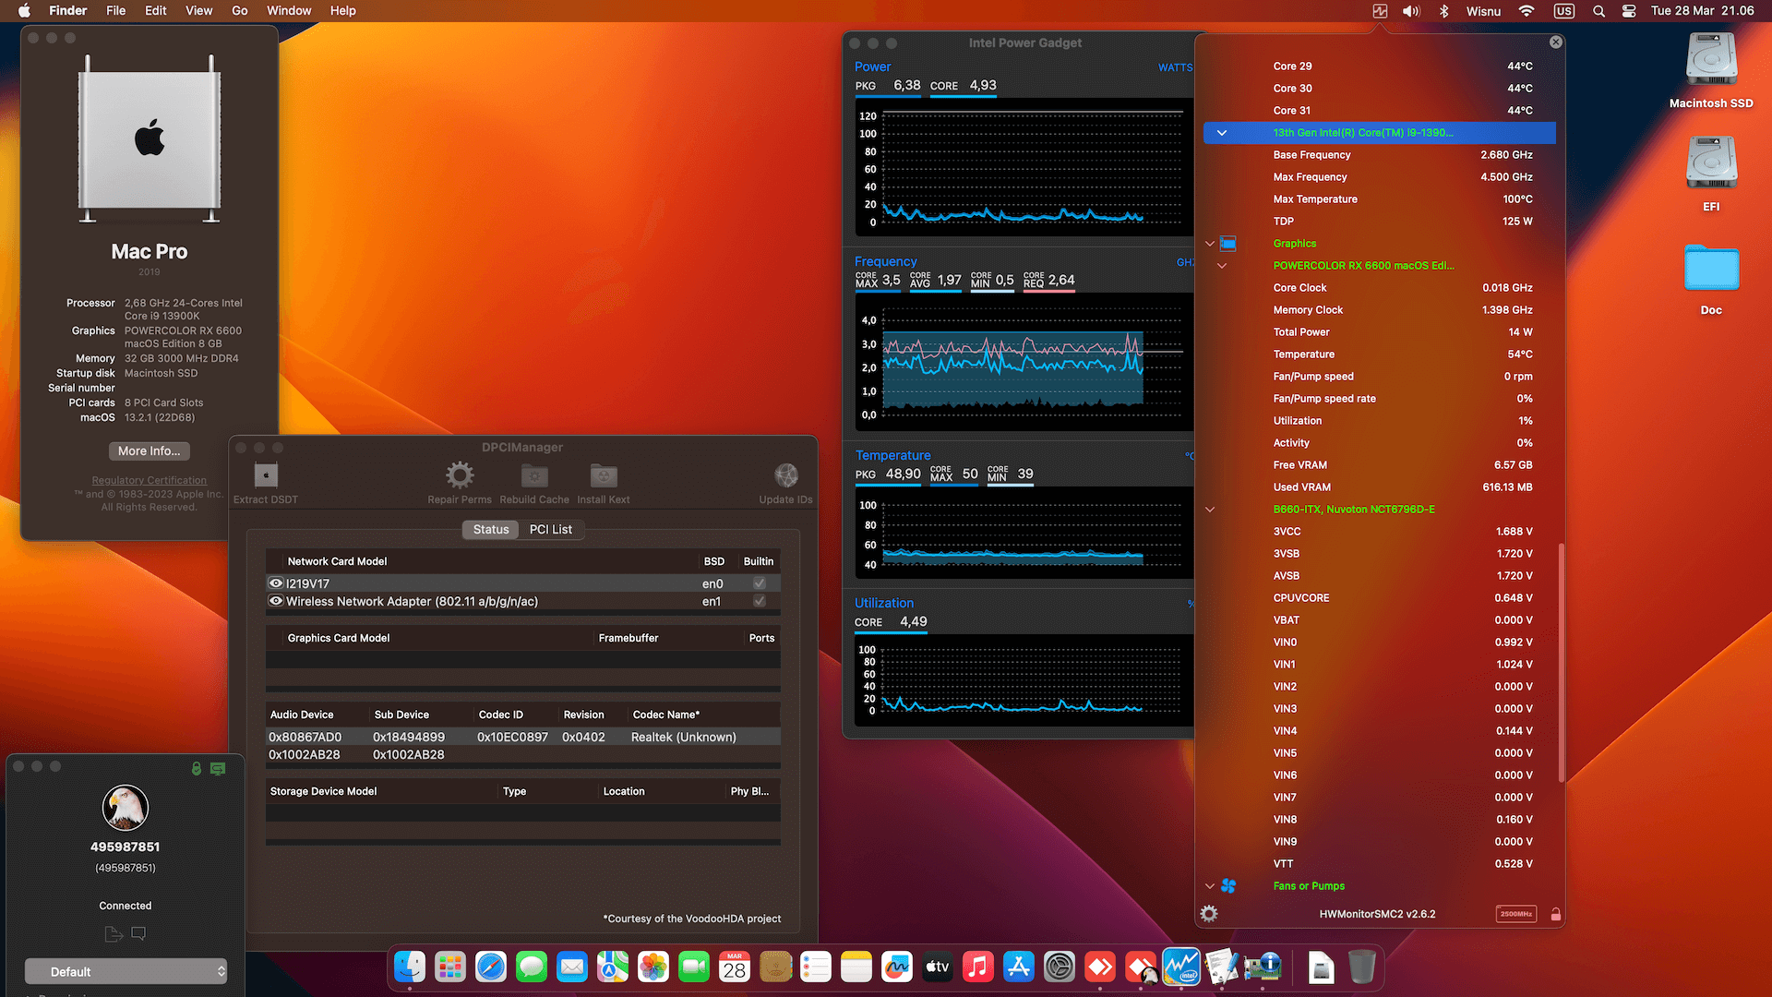This screenshot has width=1772, height=997.
Task: Open the Go menu in the menu bar
Action: [x=239, y=10]
